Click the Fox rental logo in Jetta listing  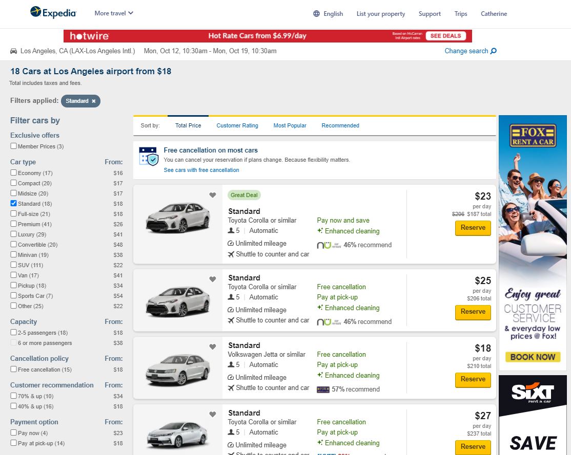point(323,389)
